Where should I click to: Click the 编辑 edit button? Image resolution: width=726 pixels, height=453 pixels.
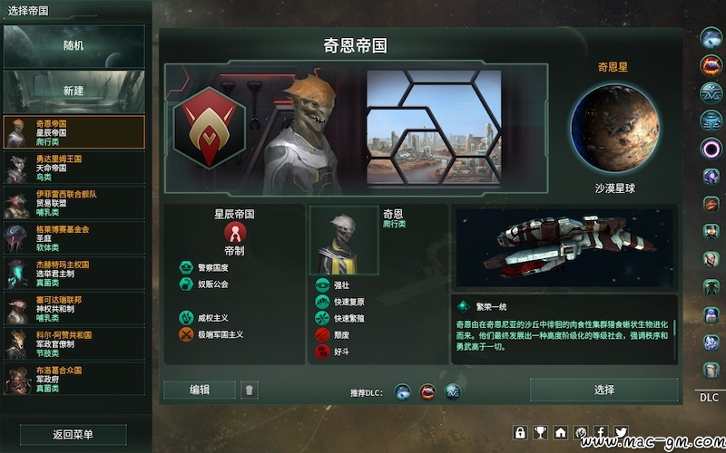tap(200, 390)
